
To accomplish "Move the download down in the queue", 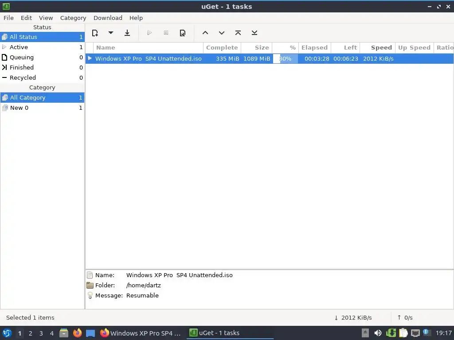I will coord(222,33).
